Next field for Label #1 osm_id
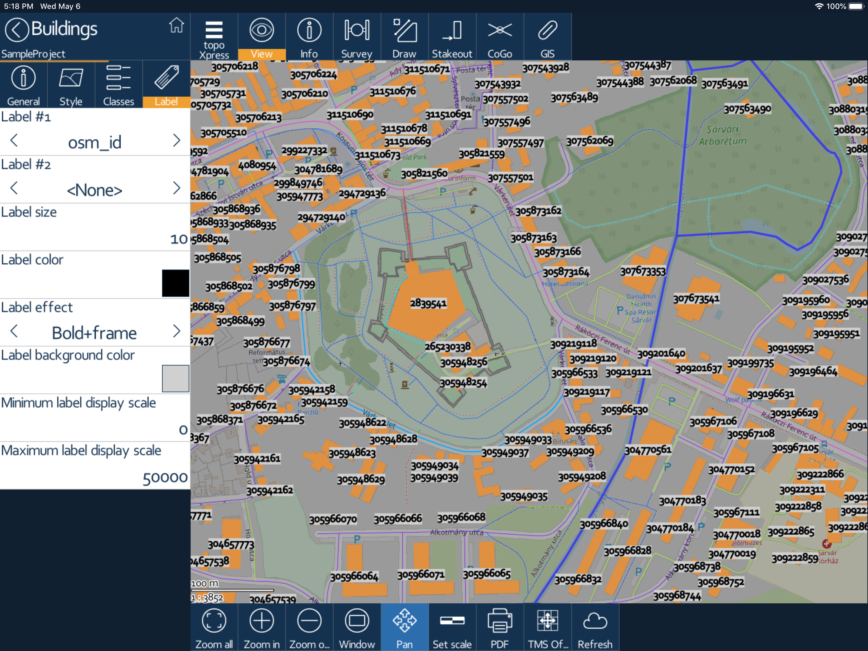Screen dimensions: 868x651 tap(177, 140)
